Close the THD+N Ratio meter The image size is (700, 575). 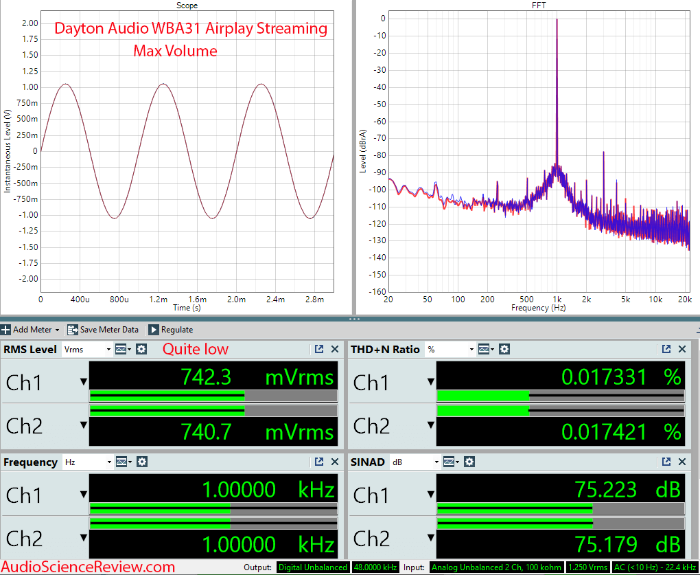pyautogui.click(x=682, y=350)
